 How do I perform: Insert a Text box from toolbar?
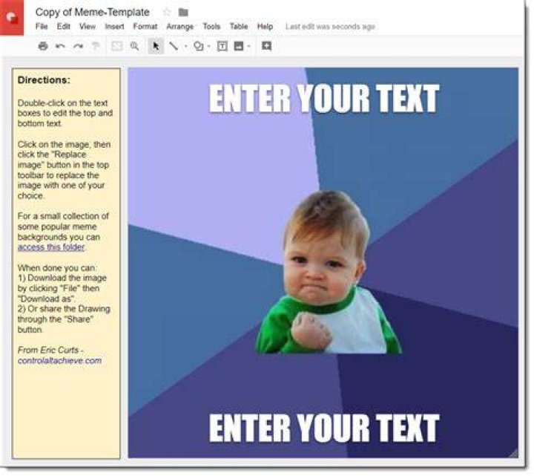(x=222, y=46)
